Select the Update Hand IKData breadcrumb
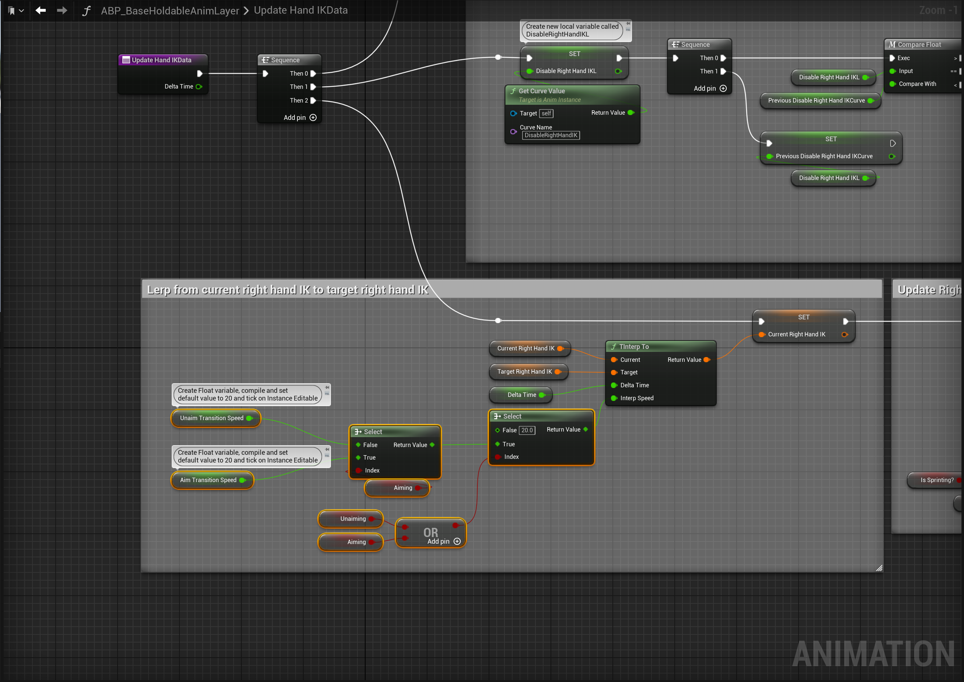Viewport: 964px width, 682px height. [301, 10]
